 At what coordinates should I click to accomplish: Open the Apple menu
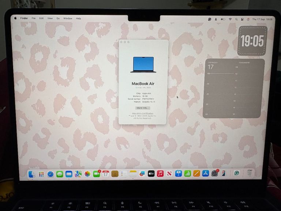(15, 18)
